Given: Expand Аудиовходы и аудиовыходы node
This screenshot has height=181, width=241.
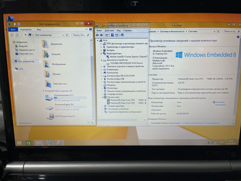Looking at the screenshot, I should pyautogui.click(x=101, y=47).
